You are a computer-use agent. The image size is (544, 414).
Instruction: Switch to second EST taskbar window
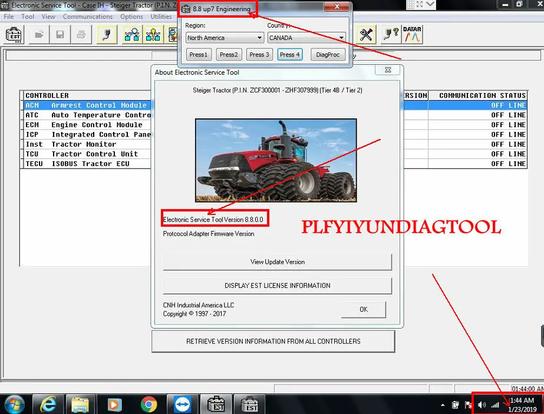(250, 405)
